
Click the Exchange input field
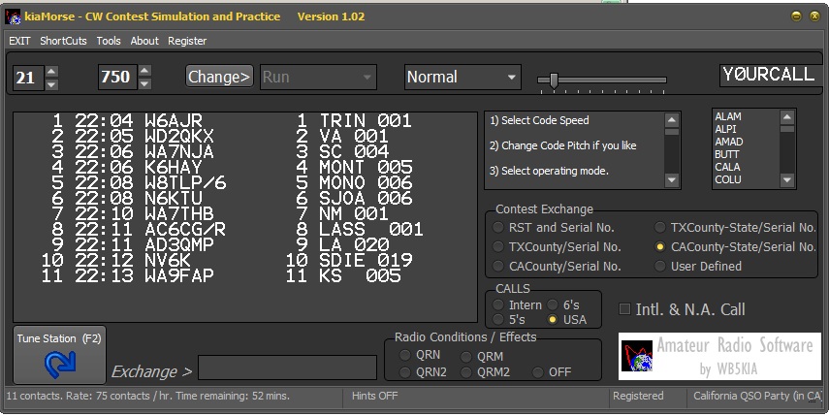(x=287, y=368)
